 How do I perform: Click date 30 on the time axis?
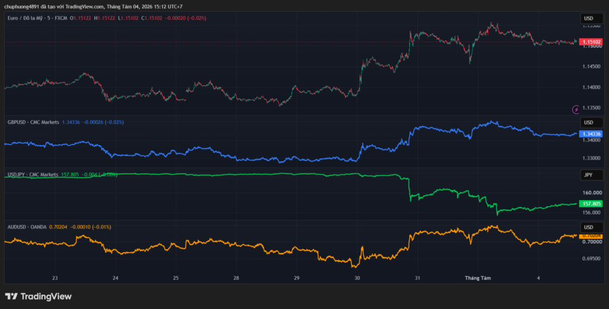click(357, 278)
